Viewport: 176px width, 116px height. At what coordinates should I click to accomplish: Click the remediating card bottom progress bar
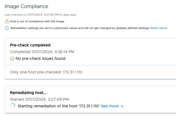(90, 113)
